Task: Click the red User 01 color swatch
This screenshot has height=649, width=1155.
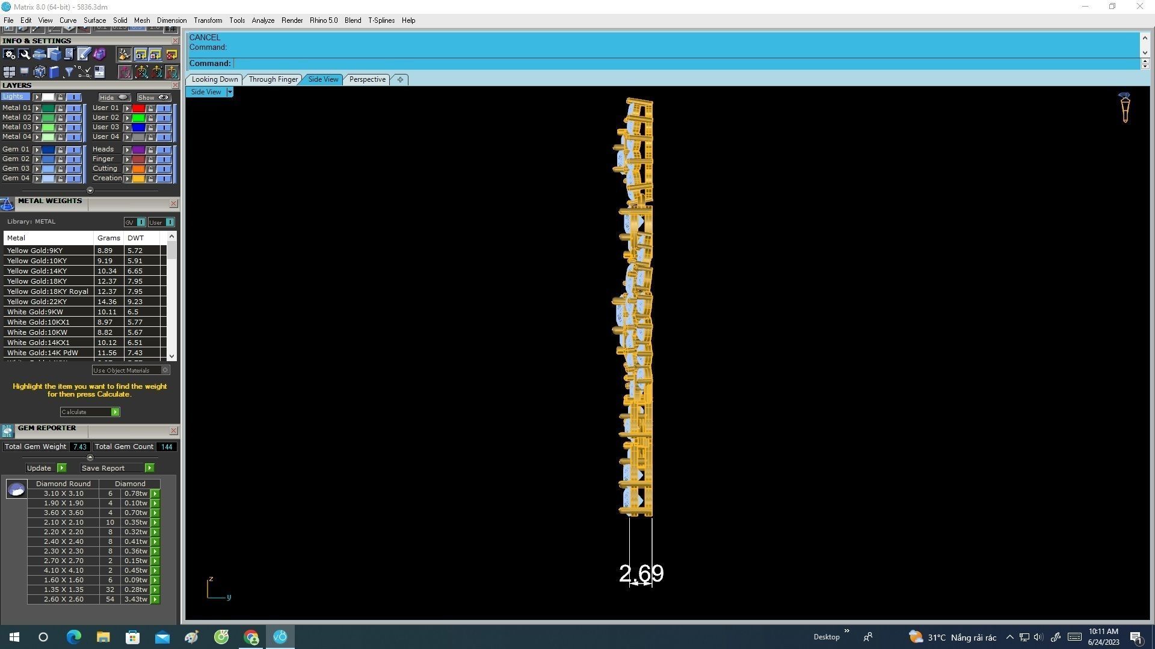Action: (x=138, y=108)
